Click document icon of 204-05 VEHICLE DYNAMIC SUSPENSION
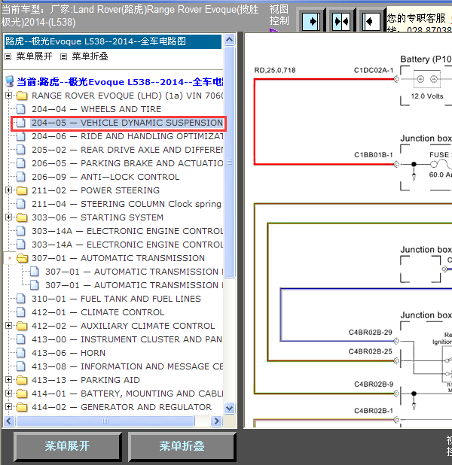The width and height of the screenshot is (452, 465). (x=21, y=123)
